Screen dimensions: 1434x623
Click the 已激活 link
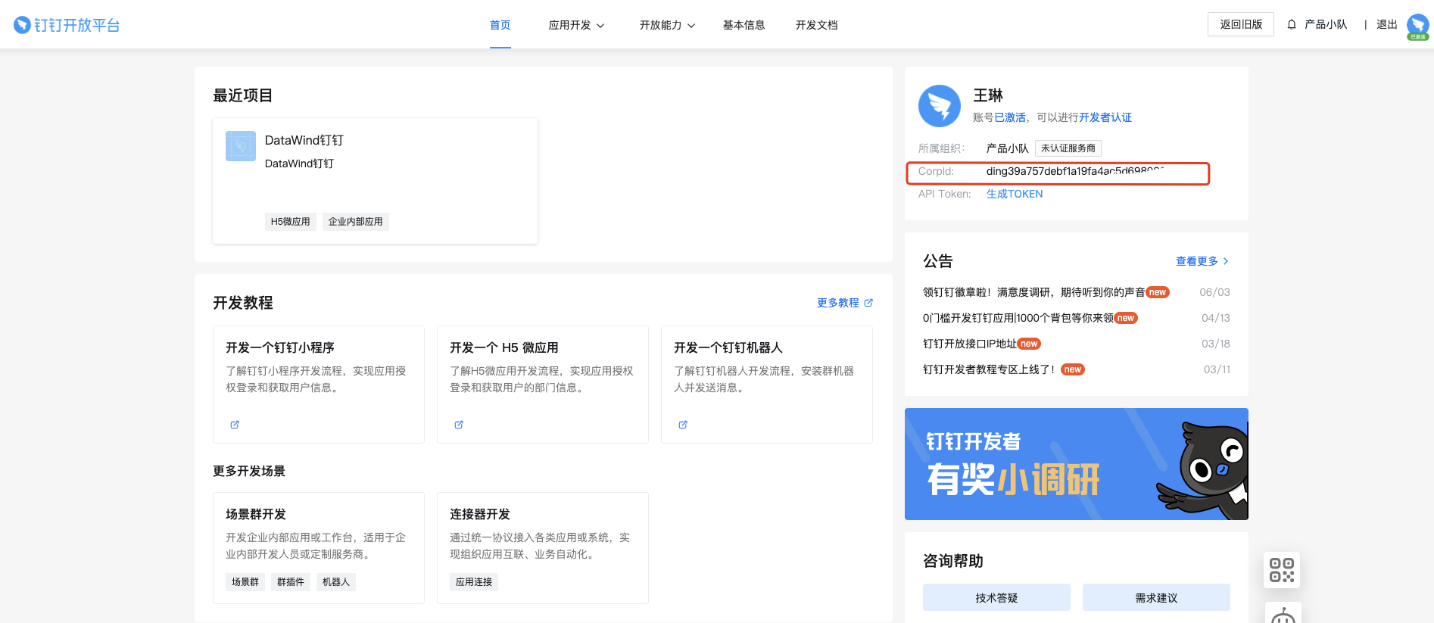(x=1010, y=117)
